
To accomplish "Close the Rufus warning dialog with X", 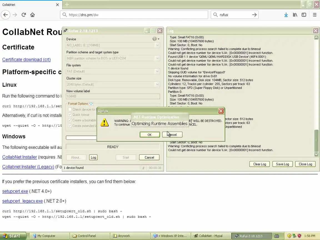I will click(221, 111).
